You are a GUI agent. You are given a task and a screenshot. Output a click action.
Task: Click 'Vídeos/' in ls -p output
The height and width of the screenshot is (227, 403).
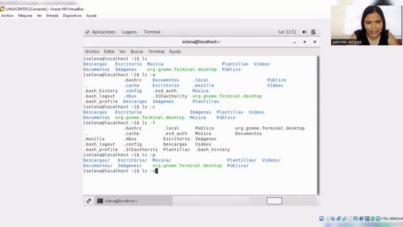pos(271,160)
